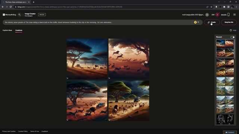
Task: Click the Feedback button bottom-right corner
Action: pos(230,133)
